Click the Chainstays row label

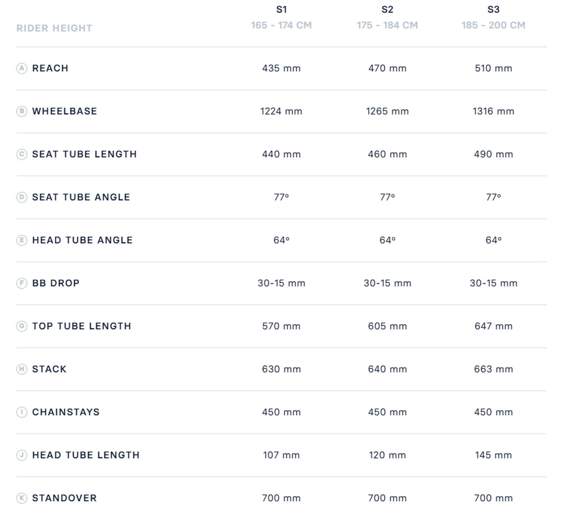point(66,412)
